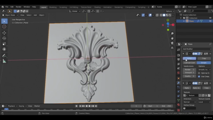Open the viewport Add menu
Image resolution: width=213 pixels, height=120 pixels.
tap(35, 15)
